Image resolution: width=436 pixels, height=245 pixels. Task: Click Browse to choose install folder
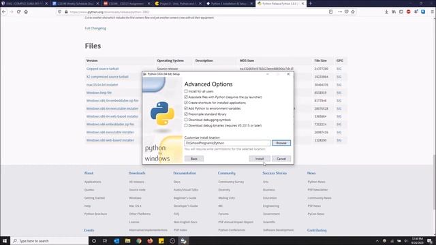coord(281,143)
